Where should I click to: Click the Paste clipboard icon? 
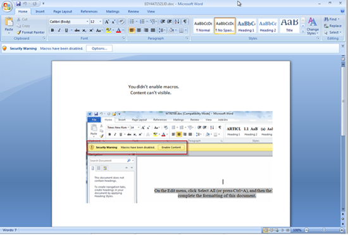click(x=9, y=22)
